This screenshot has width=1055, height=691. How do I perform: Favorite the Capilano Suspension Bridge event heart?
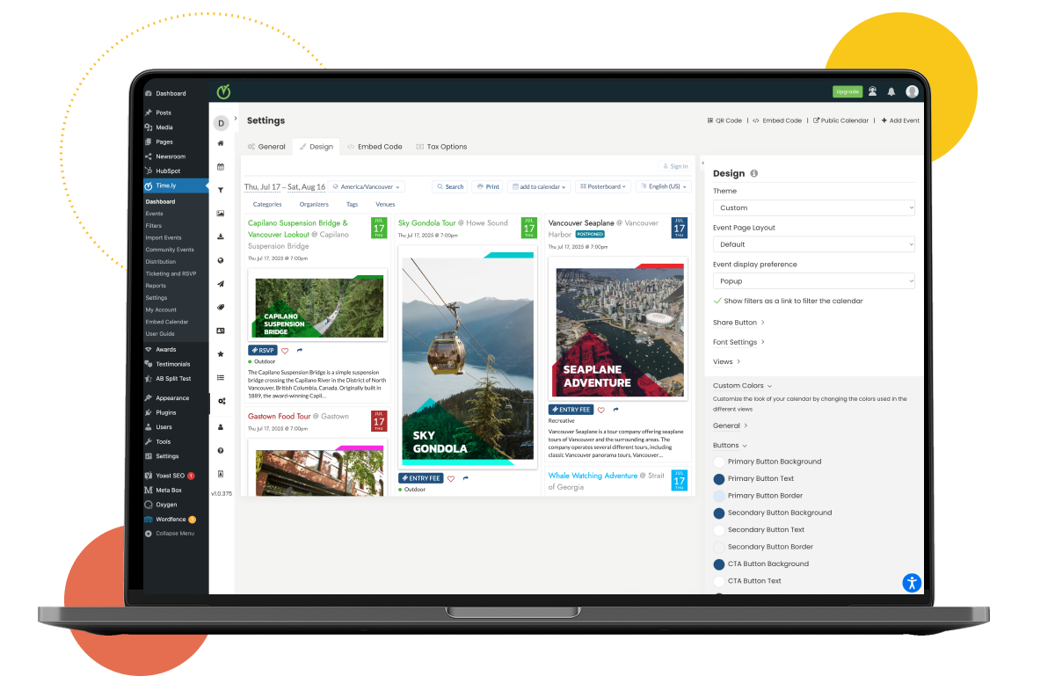click(x=285, y=350)
